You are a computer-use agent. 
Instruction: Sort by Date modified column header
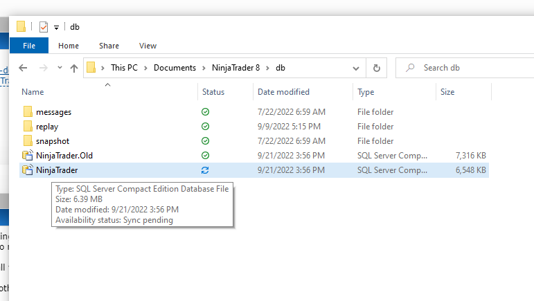[283, 92]
